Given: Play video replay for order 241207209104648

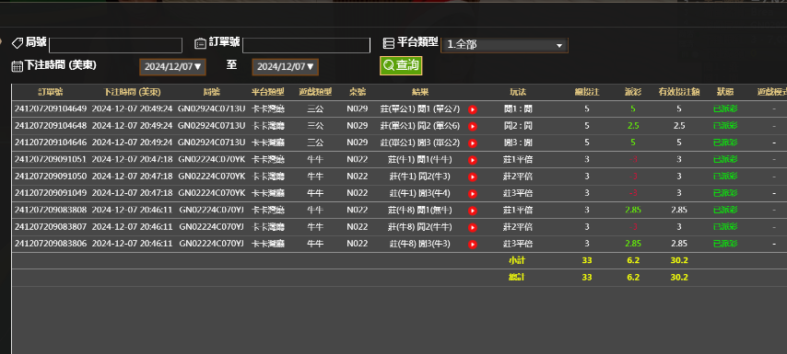Looking at the screenshot, I should pos(473,126).
